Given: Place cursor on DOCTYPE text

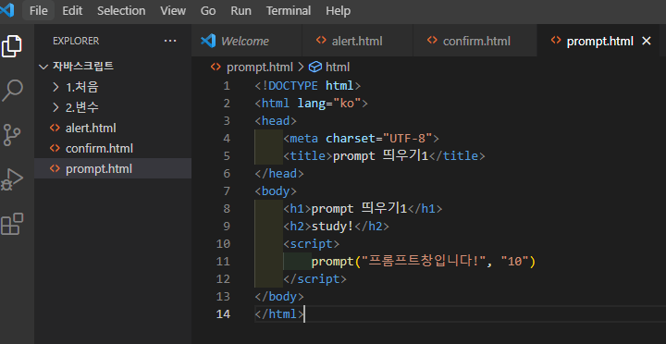Looking at the screenshot, I should [x=293, y=86].
